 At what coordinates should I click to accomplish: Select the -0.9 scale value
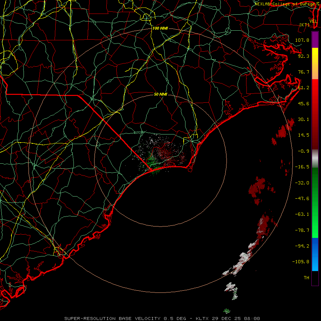pyautogui.click(x=304, y=151)
